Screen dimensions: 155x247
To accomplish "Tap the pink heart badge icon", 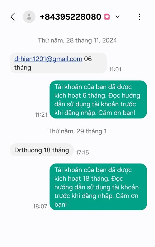I will pos(107,17).
